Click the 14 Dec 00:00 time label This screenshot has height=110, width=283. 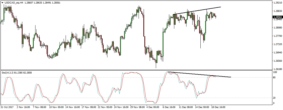[x=202, y=107]
